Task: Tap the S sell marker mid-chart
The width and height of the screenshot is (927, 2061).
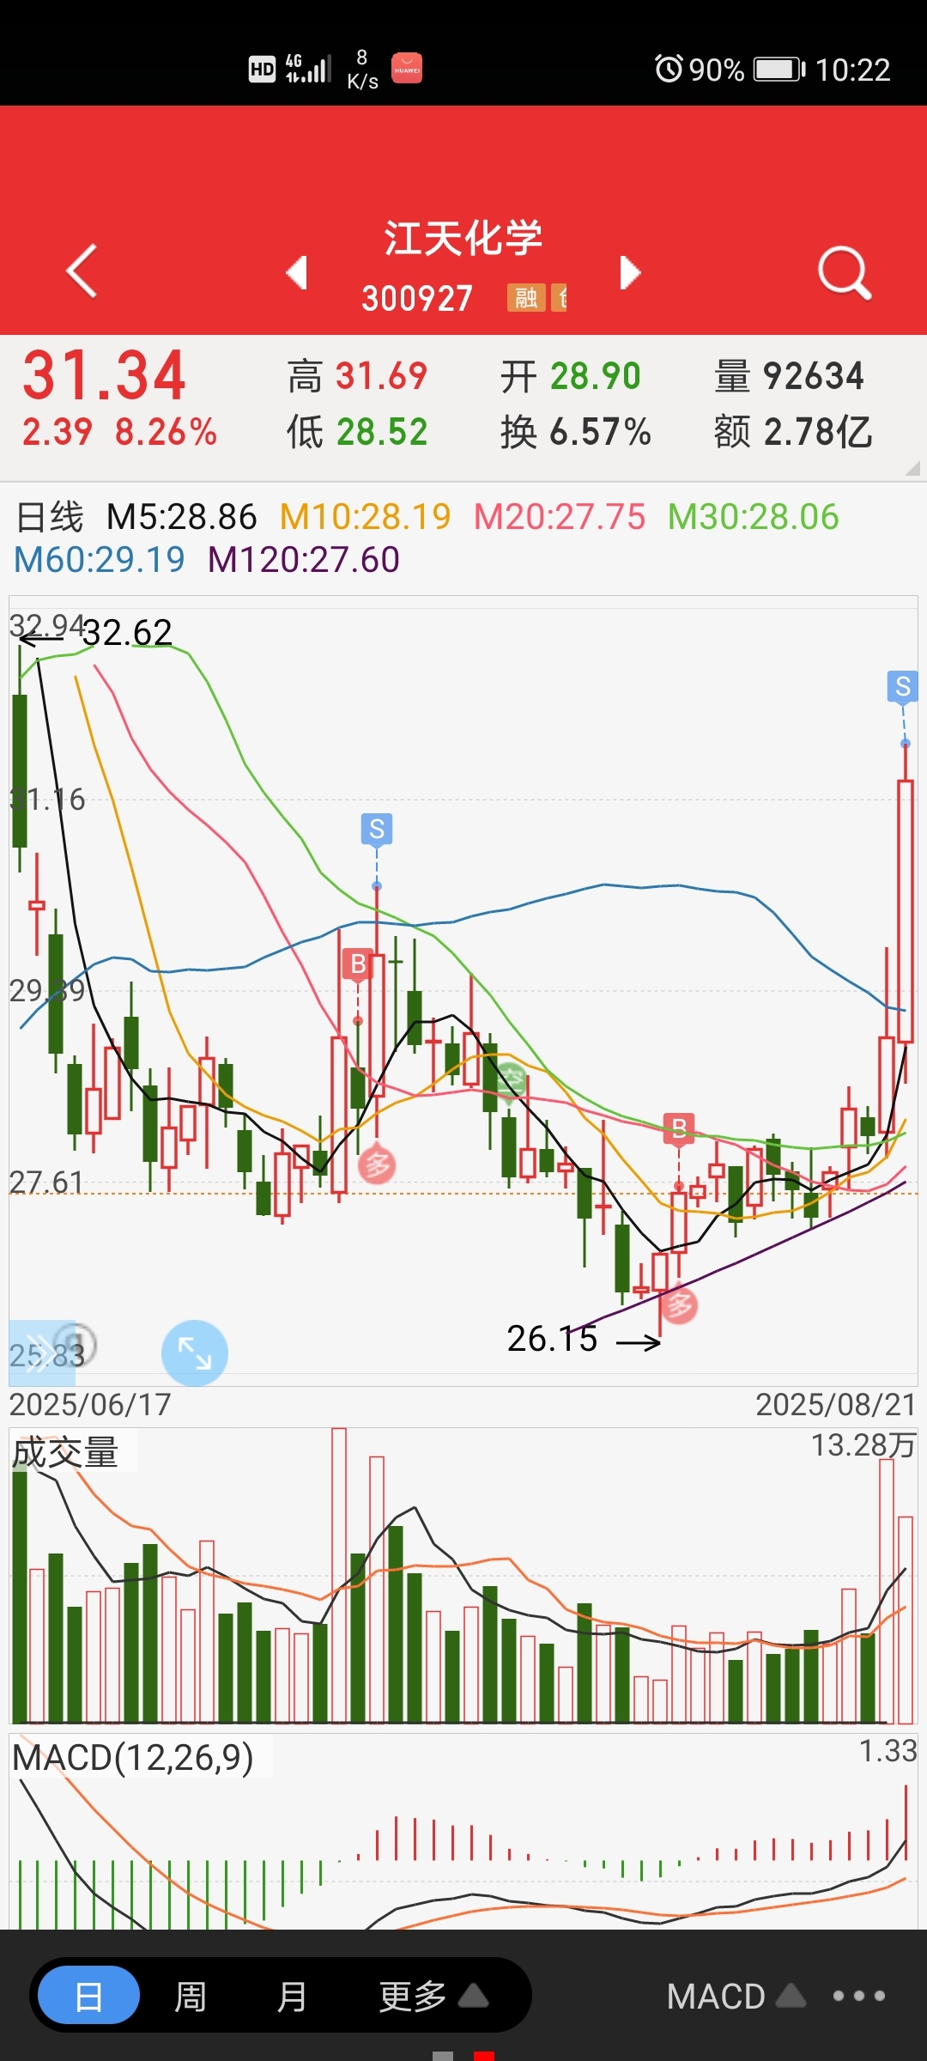Action: [377, 829]
